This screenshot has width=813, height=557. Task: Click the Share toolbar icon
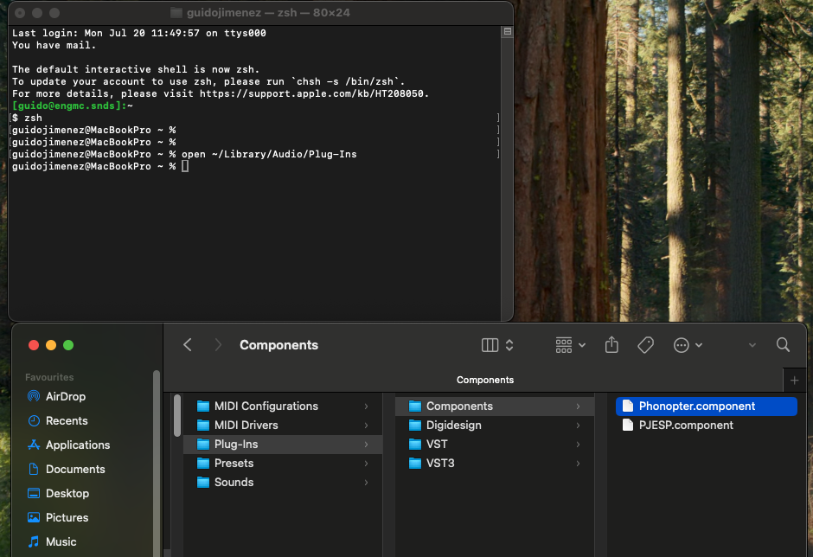pos(611,345)
